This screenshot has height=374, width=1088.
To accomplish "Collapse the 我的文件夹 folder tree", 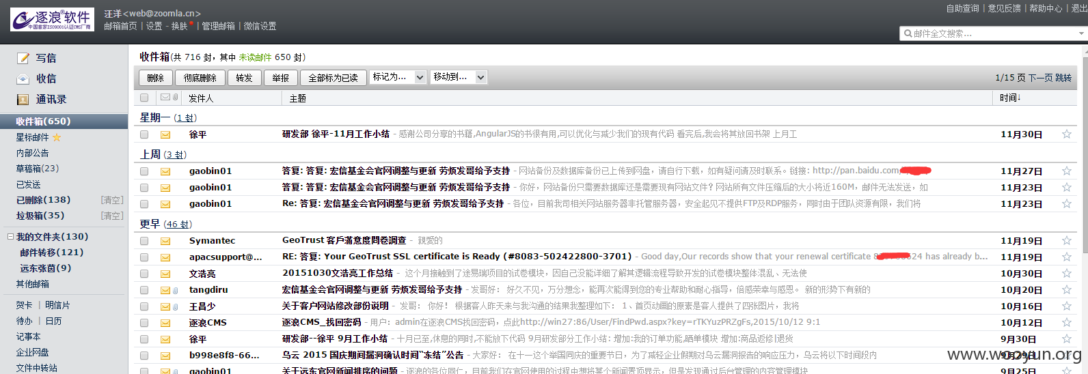I will tap(10, 237).
